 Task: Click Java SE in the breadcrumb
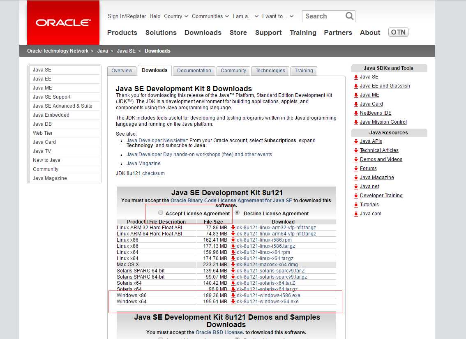tap(126, 51)
